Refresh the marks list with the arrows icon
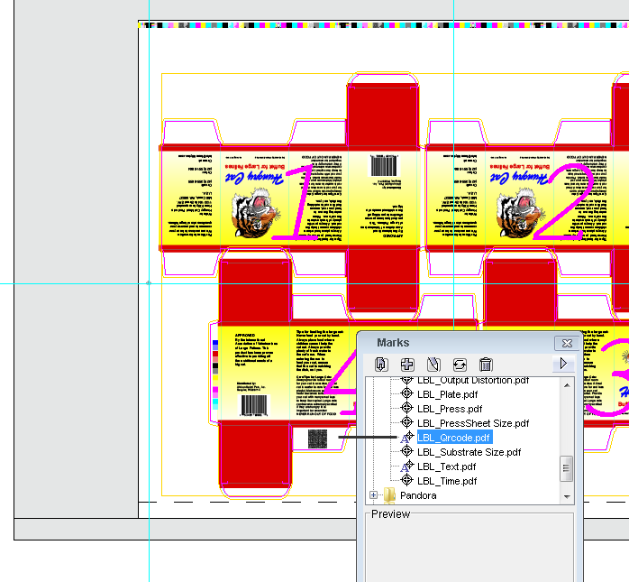The height and width of the screenshot is (582, 629). 460,365
